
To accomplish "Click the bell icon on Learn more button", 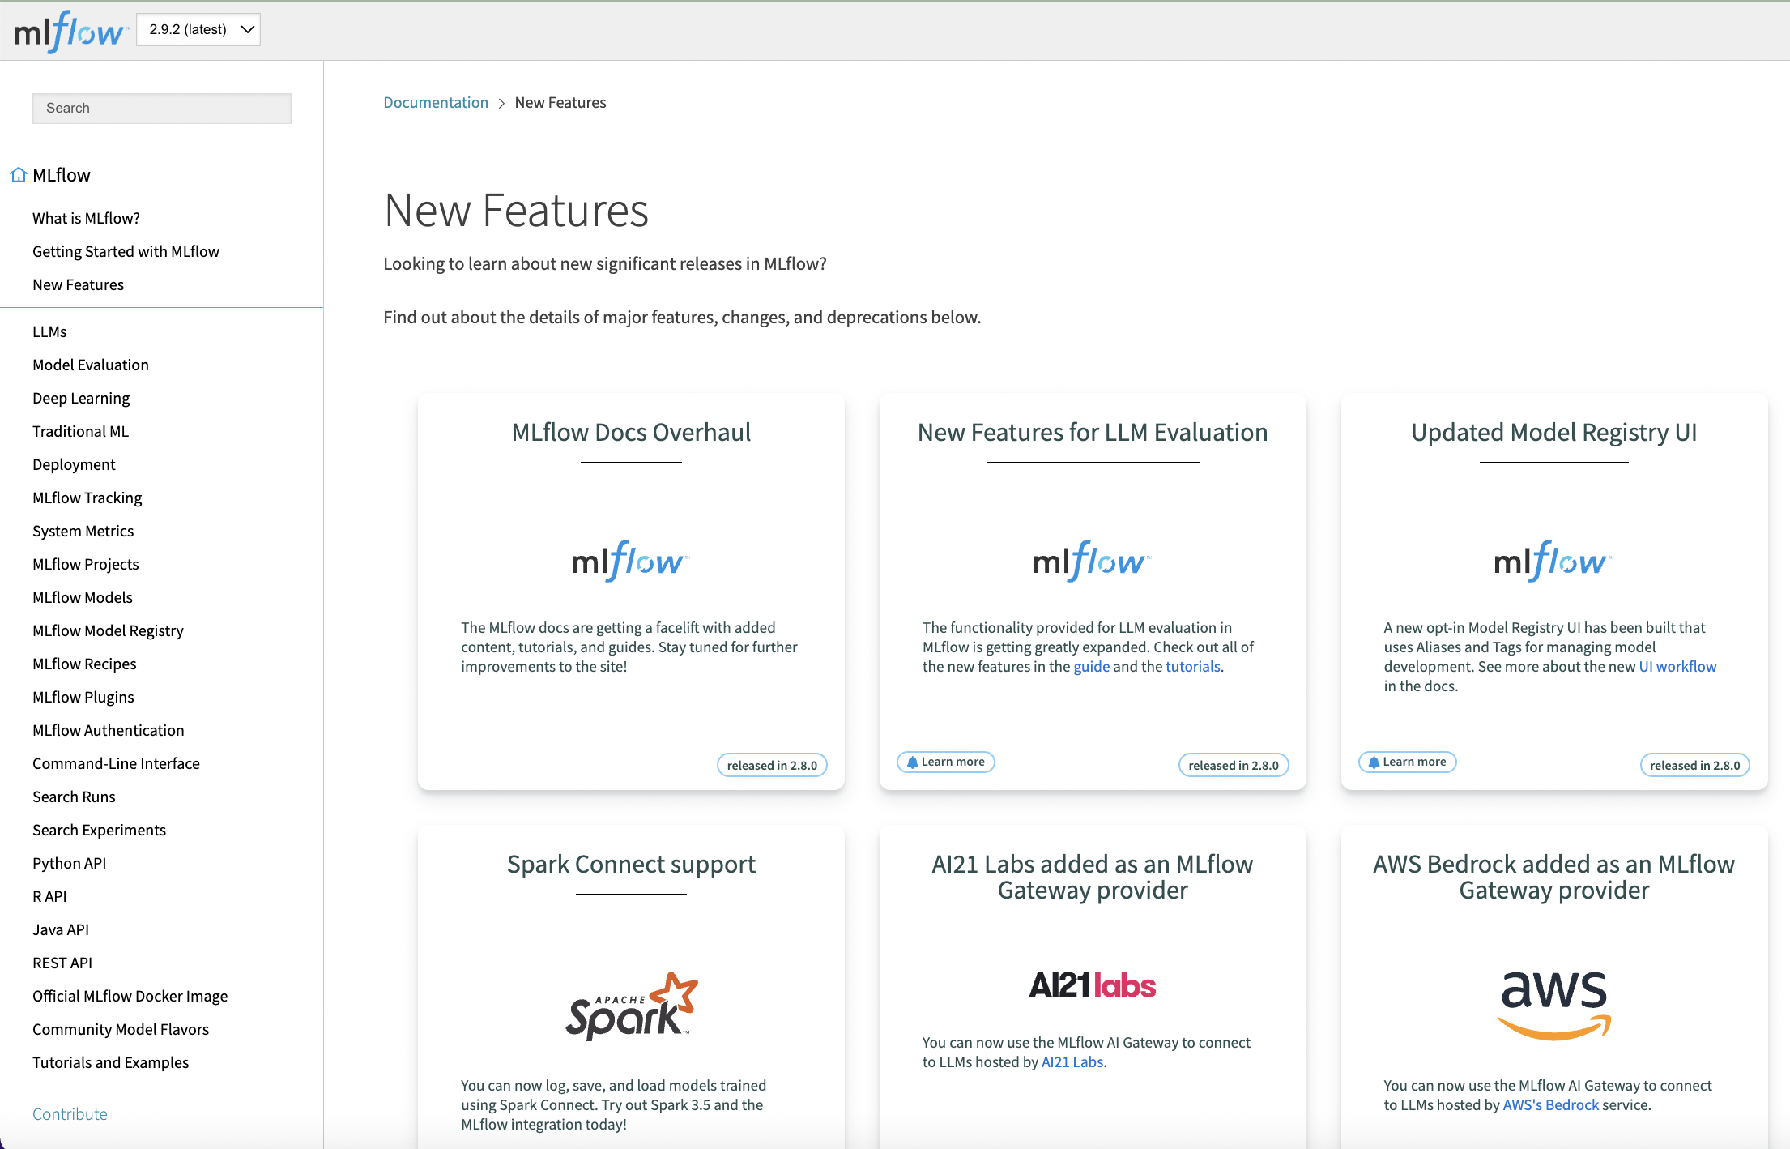I will pyautogui.click(x=914, y=761).
